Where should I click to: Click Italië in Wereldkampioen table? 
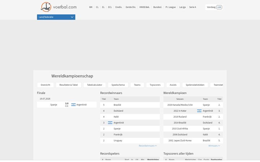click(205, 135)
